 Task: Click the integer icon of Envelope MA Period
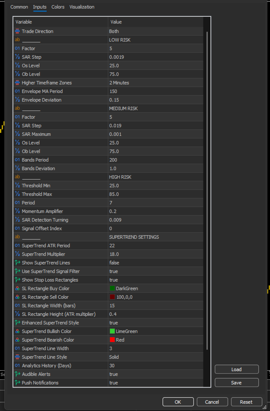(17, 91)
